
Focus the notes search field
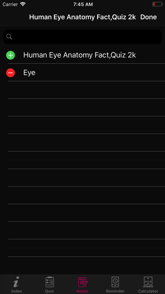point(82,37)
